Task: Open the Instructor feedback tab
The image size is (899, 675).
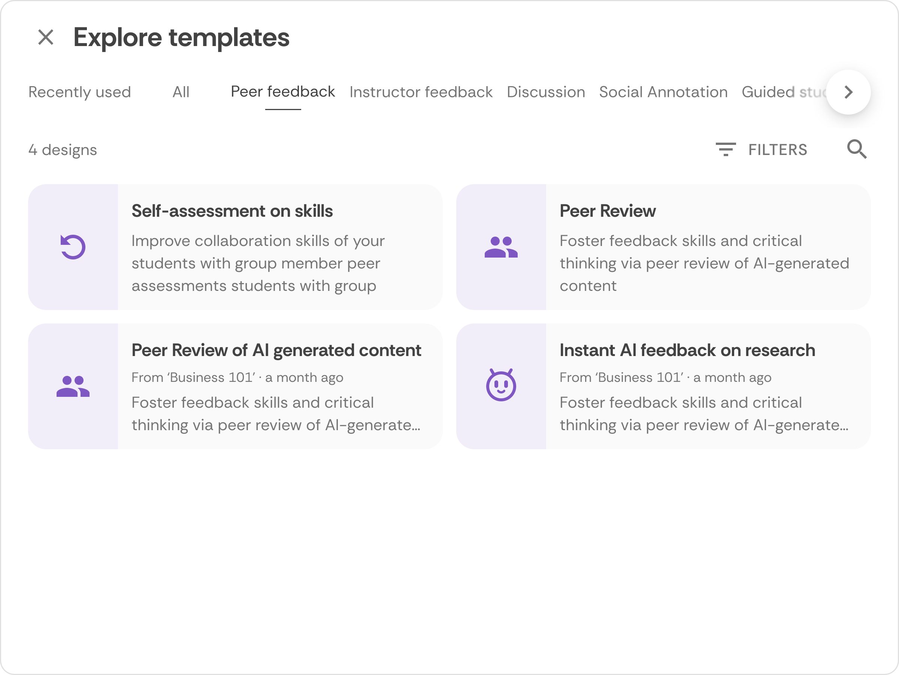Action: tap(421, 92)
